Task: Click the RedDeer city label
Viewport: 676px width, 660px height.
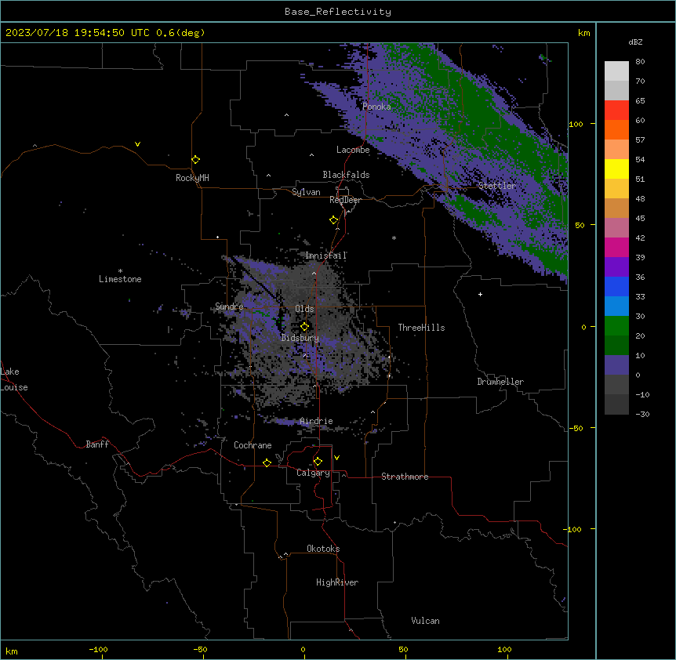Action: [345, 200]
